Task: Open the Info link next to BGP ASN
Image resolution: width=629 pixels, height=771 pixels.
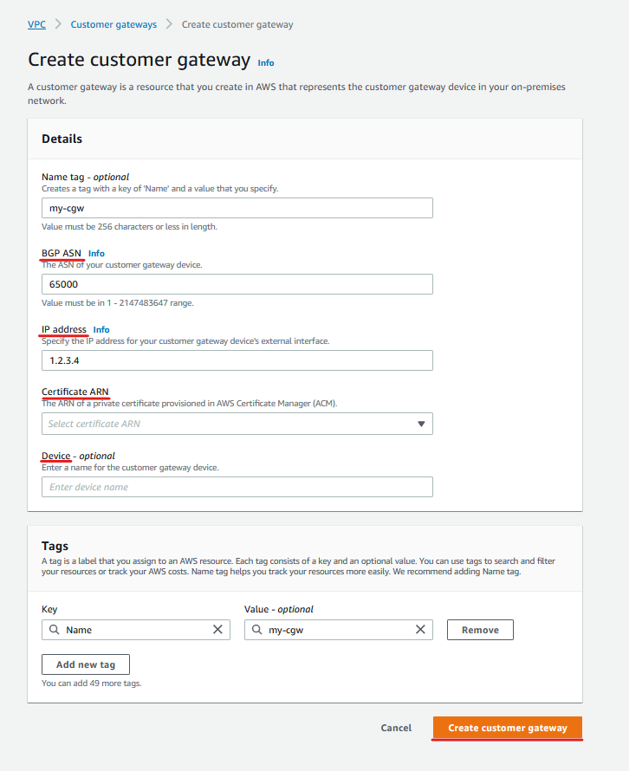Action: tap(96, 253)
